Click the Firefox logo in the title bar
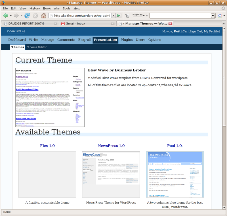The width and height of the screenshot is (227, 216). pos(3,3)
